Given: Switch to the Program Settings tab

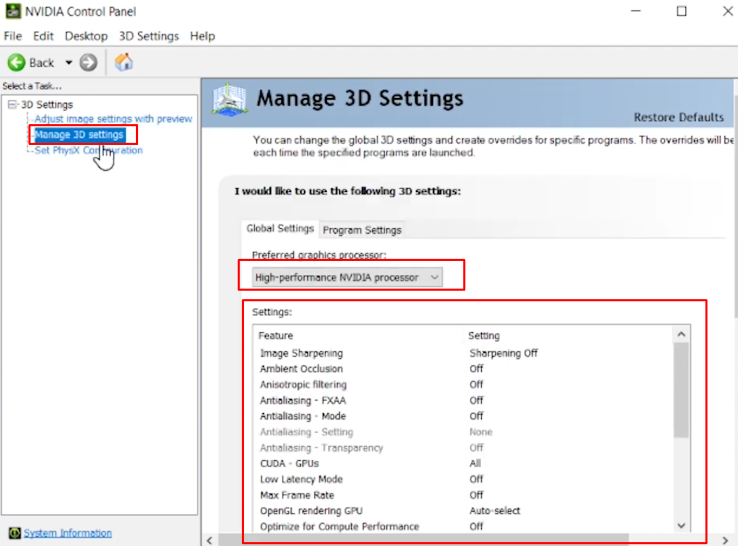Looking at the screenshot, I should point(362,230).
